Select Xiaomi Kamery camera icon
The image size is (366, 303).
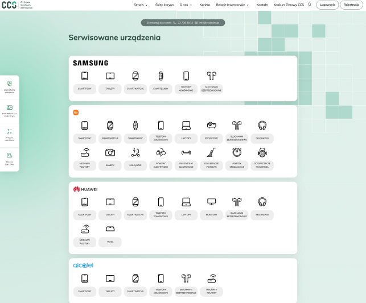110,152
